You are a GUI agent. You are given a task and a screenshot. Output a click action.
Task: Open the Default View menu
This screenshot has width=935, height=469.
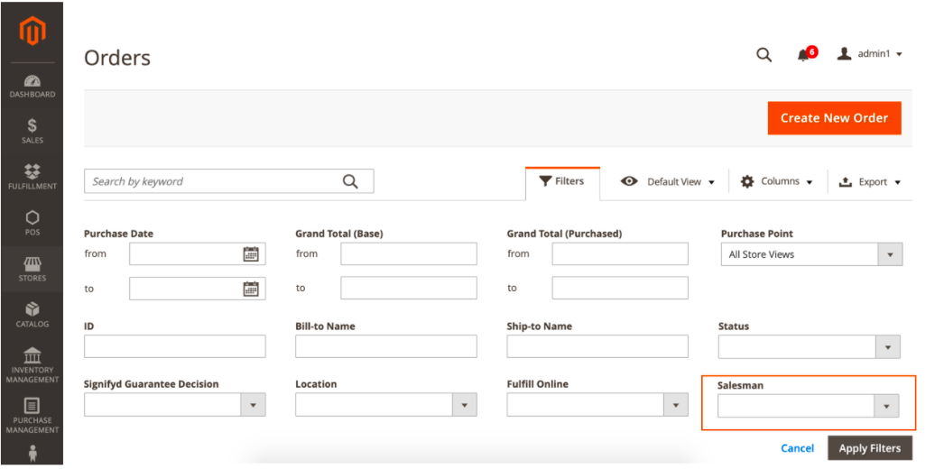tap(668, 182)
